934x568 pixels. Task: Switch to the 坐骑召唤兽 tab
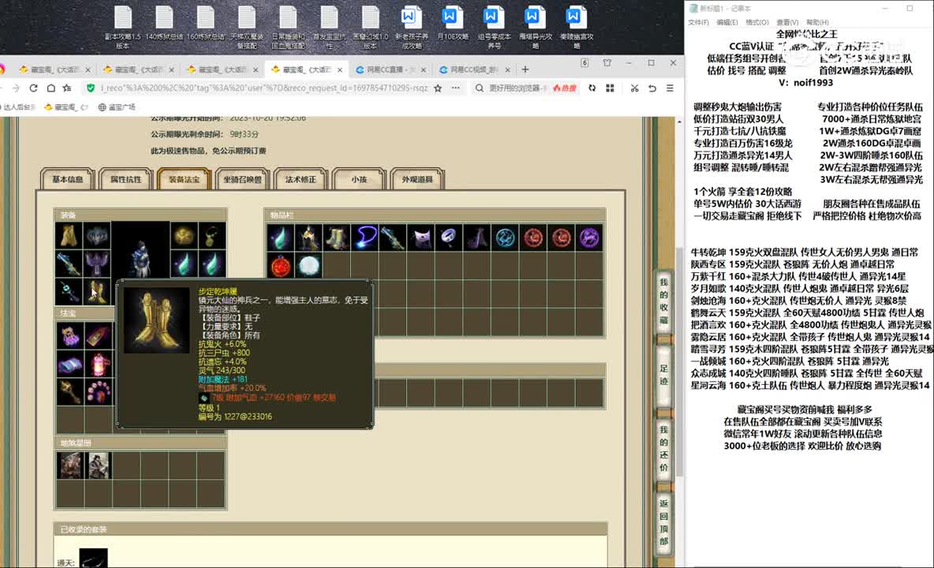click(x=242, y=179)
